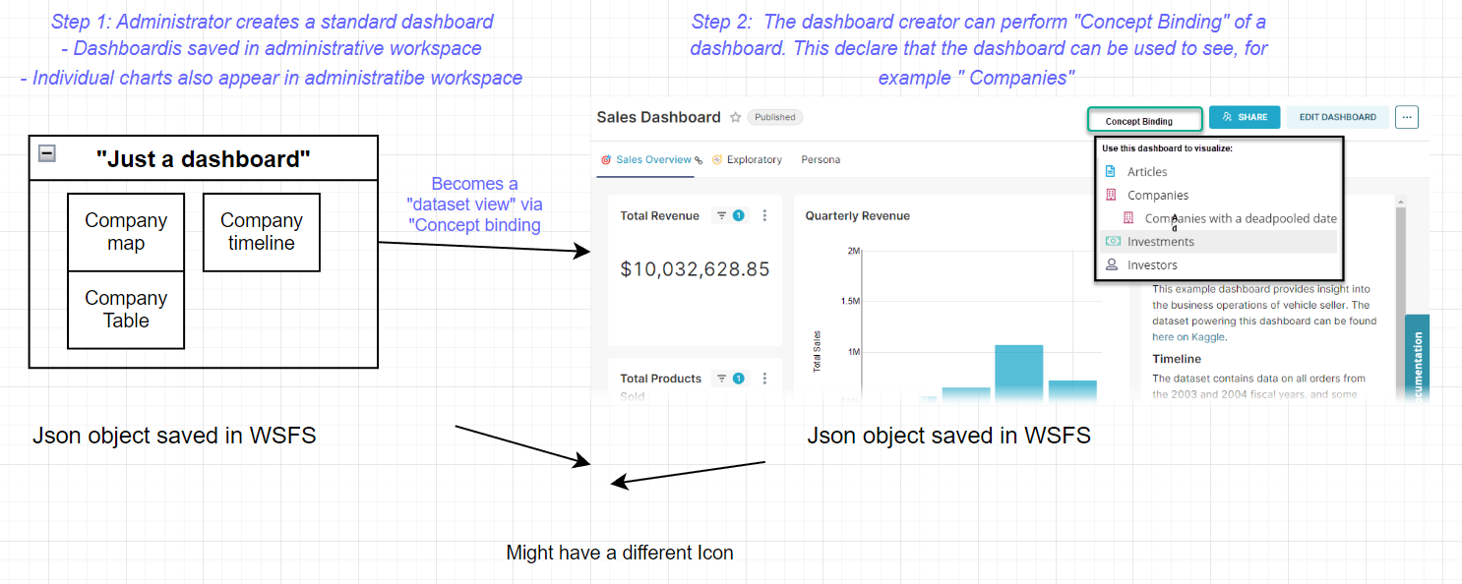Click the Total Revenue filter icon

(721, 215)
